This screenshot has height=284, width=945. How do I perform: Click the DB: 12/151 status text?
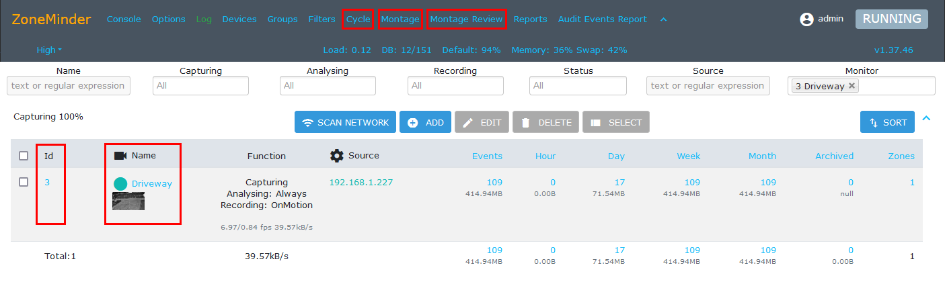click(407, 50)
